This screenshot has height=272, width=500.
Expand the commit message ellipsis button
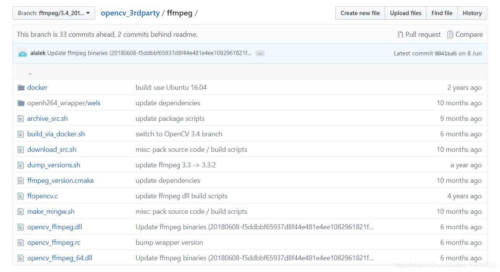point(260,53)
